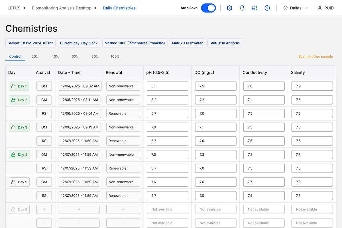Open Day 1 Non-renewable renewal dropdown
The image size is (342, 228).
[x=123, y=86]
